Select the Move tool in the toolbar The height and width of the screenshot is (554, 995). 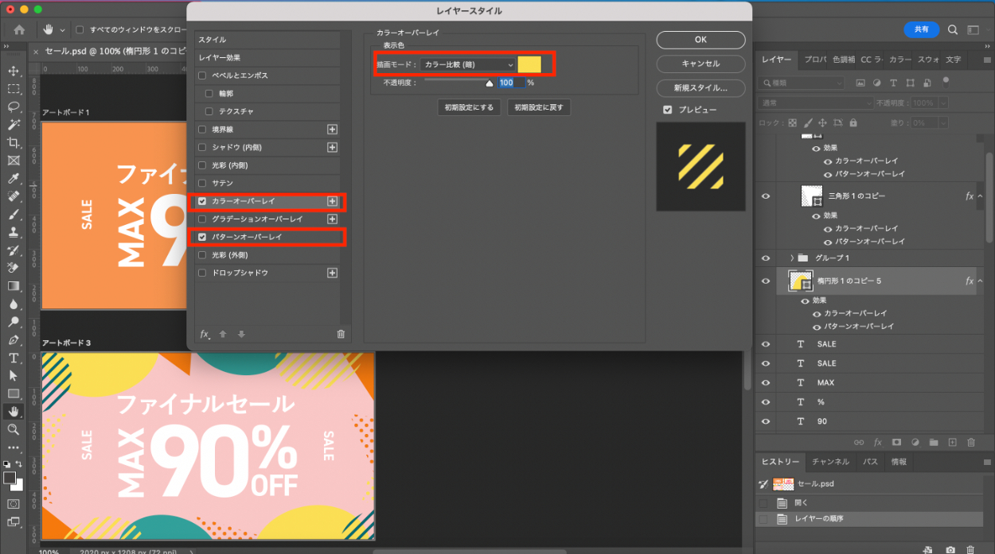point(14,71)
